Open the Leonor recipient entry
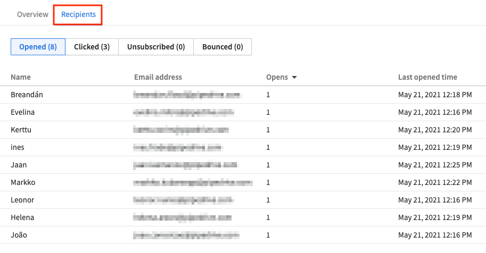The height and width of the screenshot is (253, 486). pyautogui.click(x=23, y=200)
